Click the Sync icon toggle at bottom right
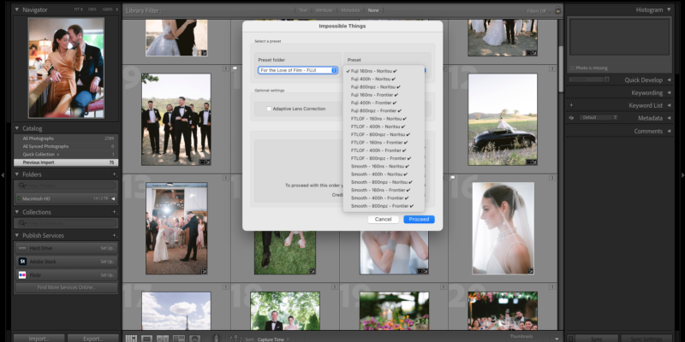 click(x=570, y=339)
